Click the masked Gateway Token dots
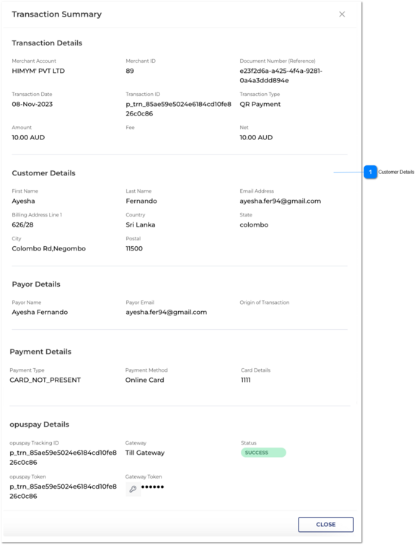 pos(152,487)
